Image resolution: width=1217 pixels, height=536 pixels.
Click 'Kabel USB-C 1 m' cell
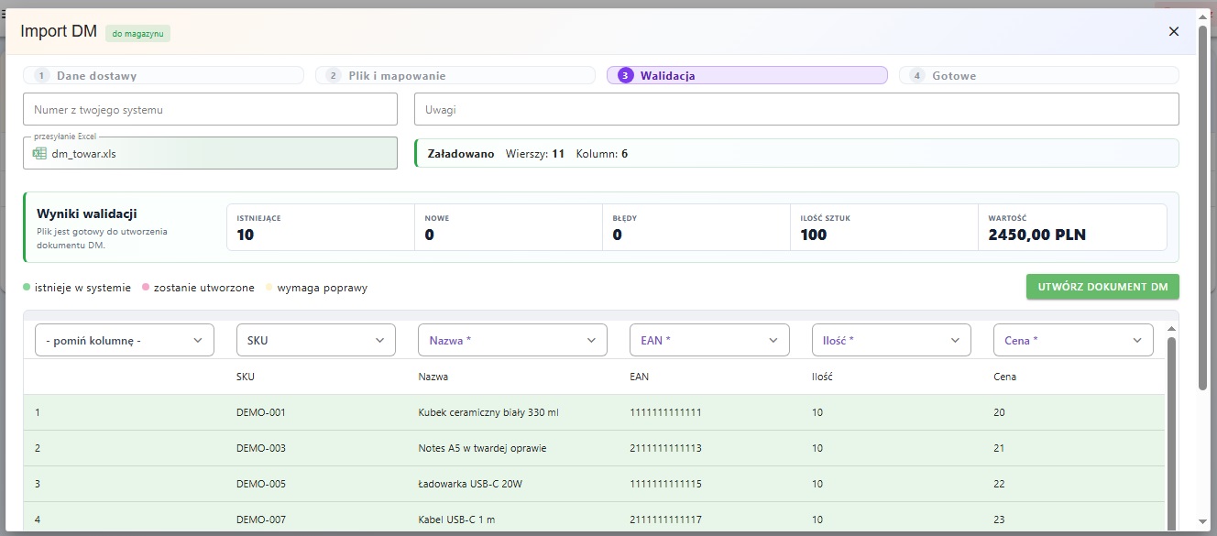point(456,520)
